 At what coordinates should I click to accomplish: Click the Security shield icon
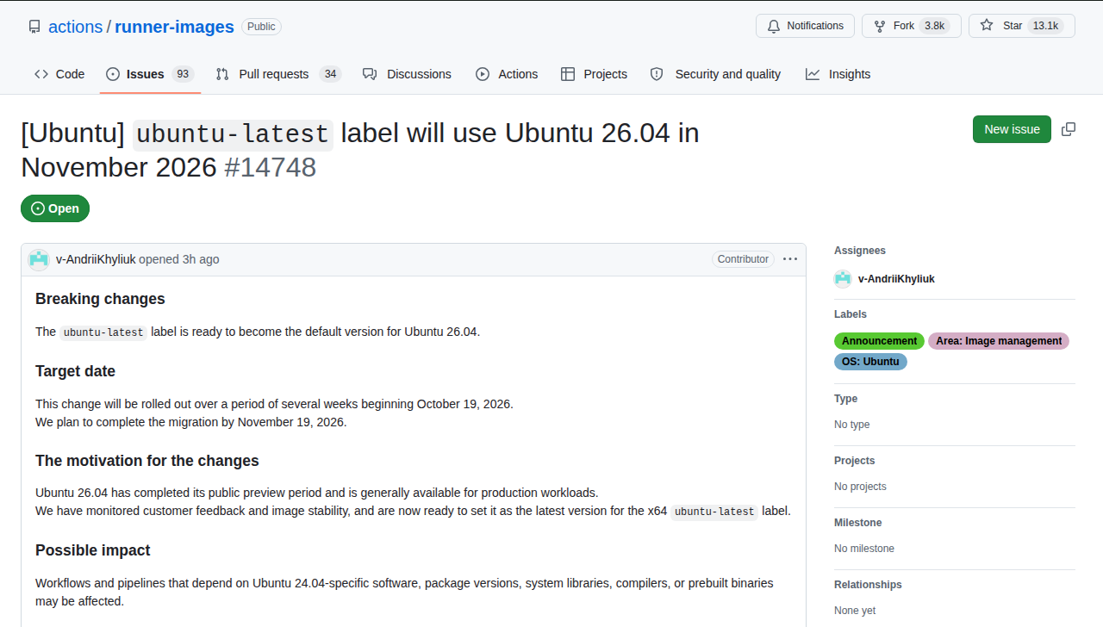tap(657, 74)
